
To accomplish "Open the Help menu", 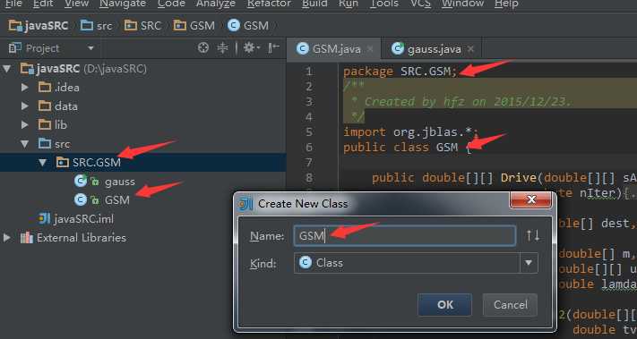I will 506,4.
